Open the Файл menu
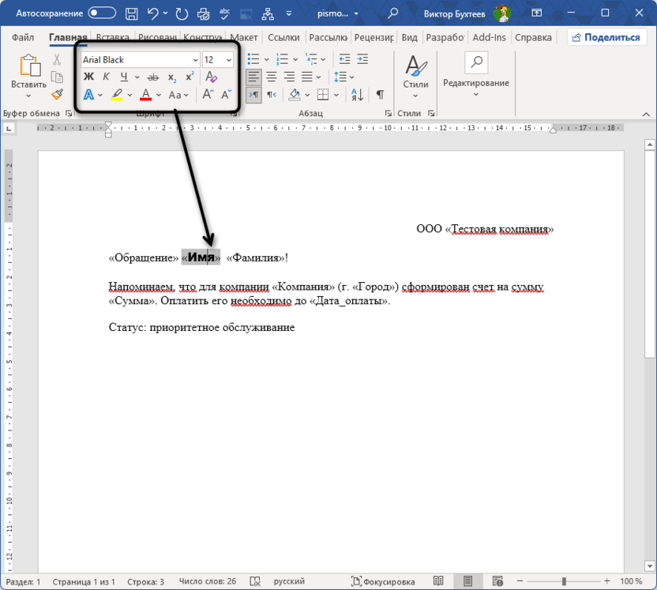The image size is (657, 590). pos(23,37)
